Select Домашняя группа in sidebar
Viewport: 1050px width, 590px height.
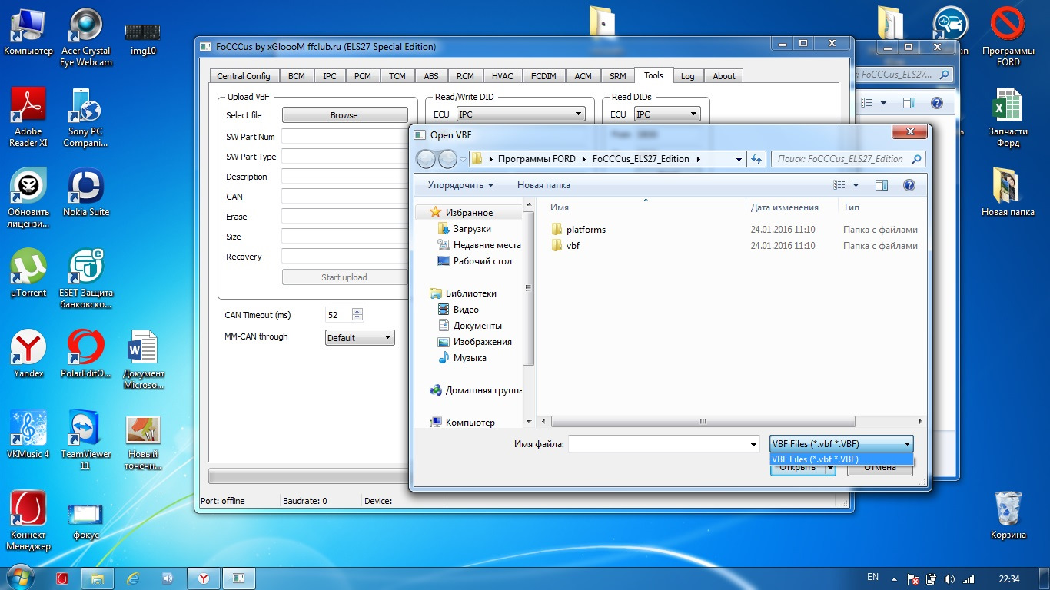click(483, 390)
